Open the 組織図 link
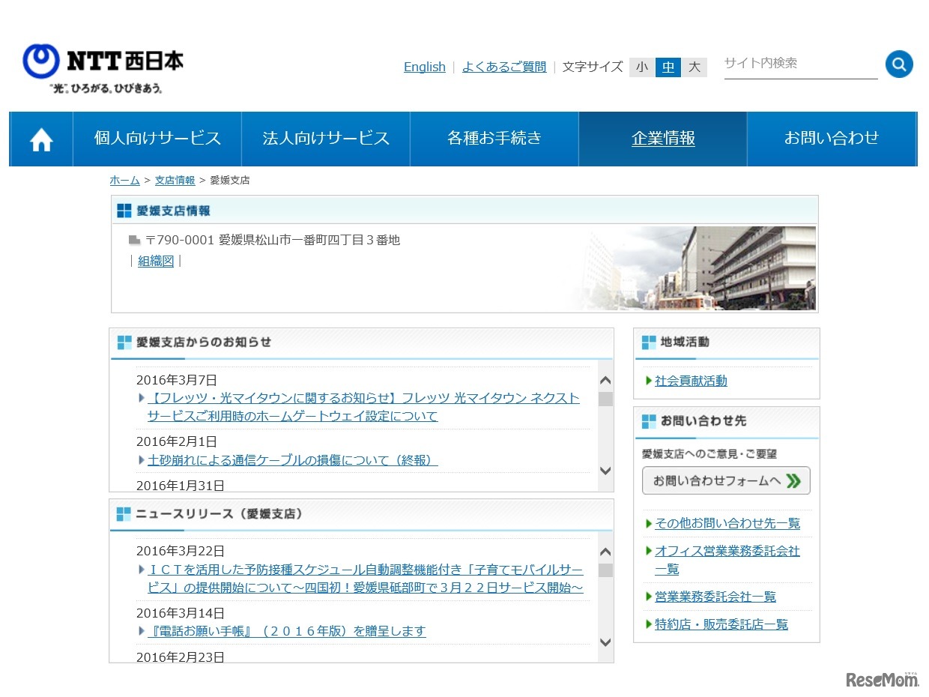This screenshot has width=929, height=697. point(155,260)
